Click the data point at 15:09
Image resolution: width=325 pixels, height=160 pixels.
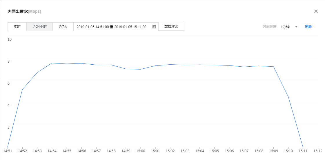[x=273, y=67]
